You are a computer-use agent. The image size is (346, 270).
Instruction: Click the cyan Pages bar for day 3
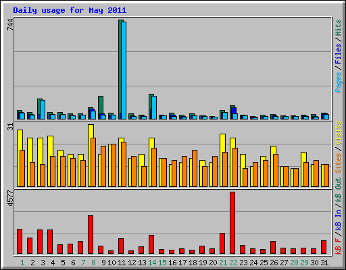tap(43, 109)
